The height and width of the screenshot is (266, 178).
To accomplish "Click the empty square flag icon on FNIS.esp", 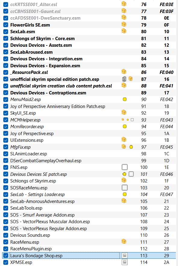I will pos(125,167).
